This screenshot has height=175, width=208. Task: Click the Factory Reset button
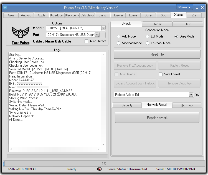click(x=179, y=66)
